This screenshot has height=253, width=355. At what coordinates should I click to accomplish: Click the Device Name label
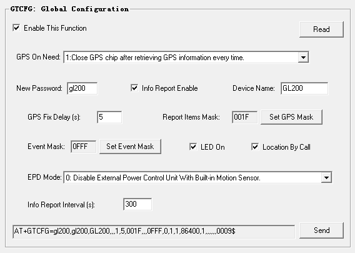tap(254, 88)
